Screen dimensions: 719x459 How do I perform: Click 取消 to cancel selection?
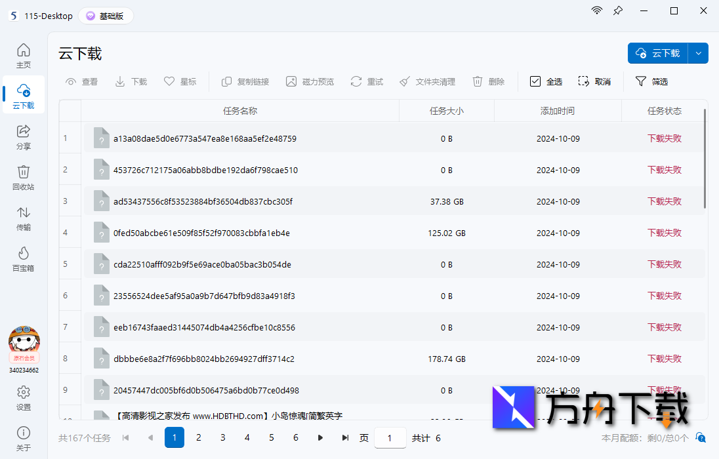point(594,81)
